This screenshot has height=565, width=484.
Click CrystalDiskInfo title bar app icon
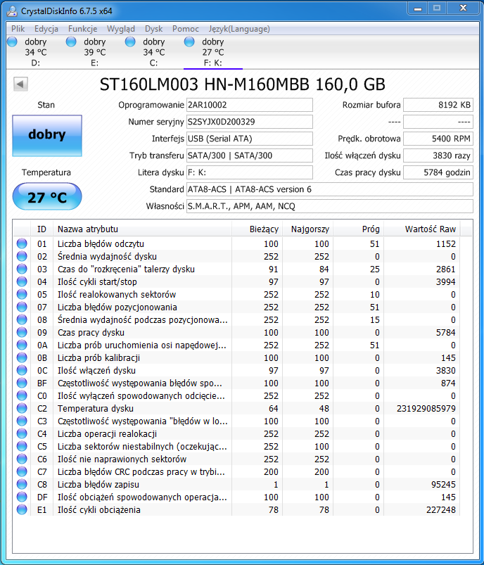12,11
